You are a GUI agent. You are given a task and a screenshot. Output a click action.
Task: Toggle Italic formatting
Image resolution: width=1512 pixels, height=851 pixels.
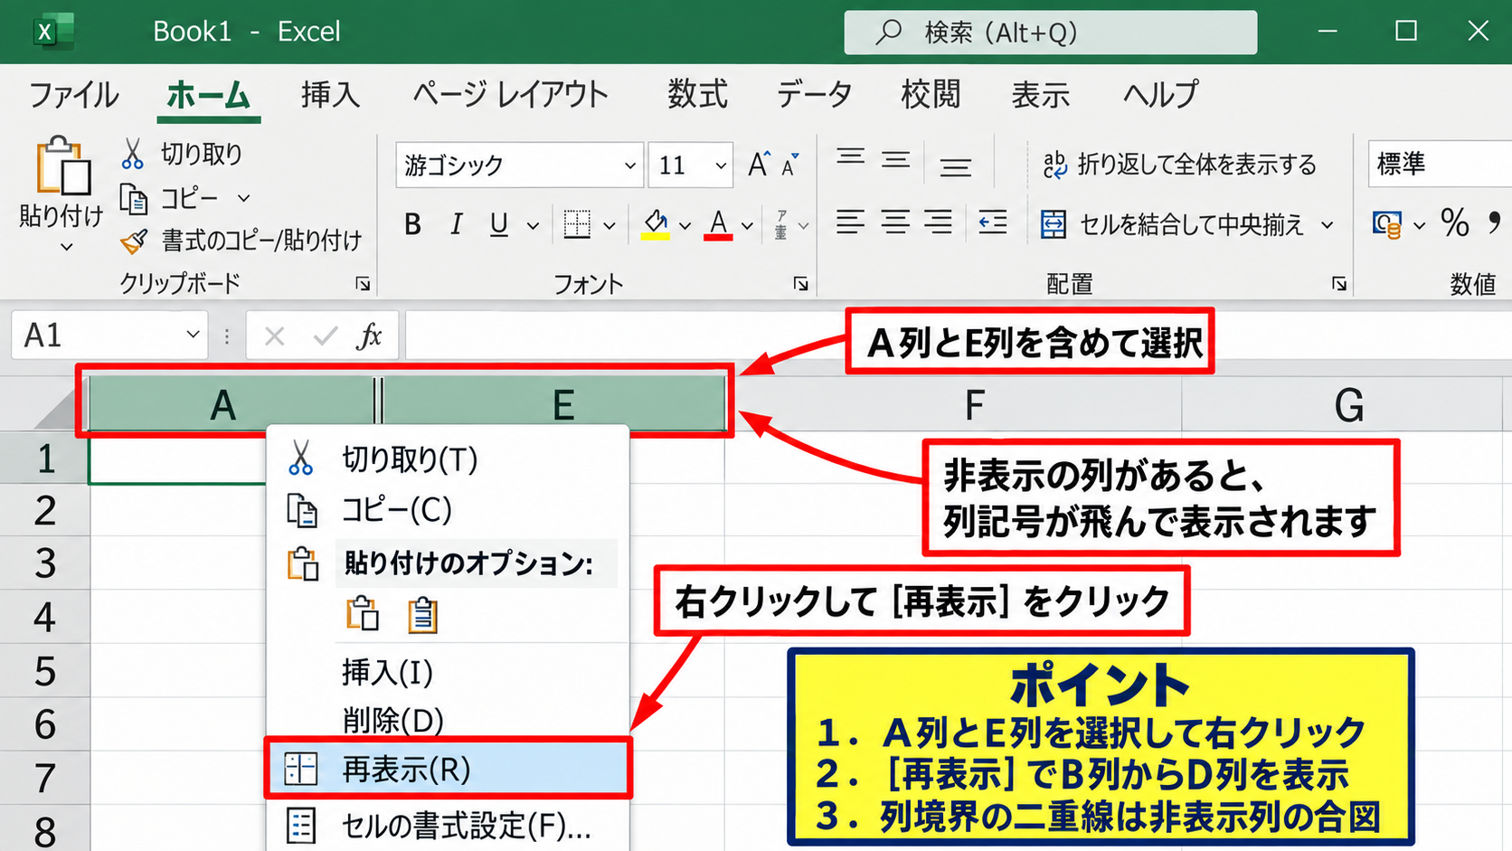457,224
